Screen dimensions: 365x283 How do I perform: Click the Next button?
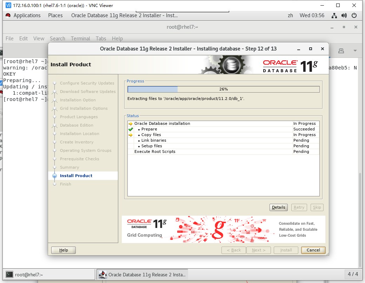point(259,250)
